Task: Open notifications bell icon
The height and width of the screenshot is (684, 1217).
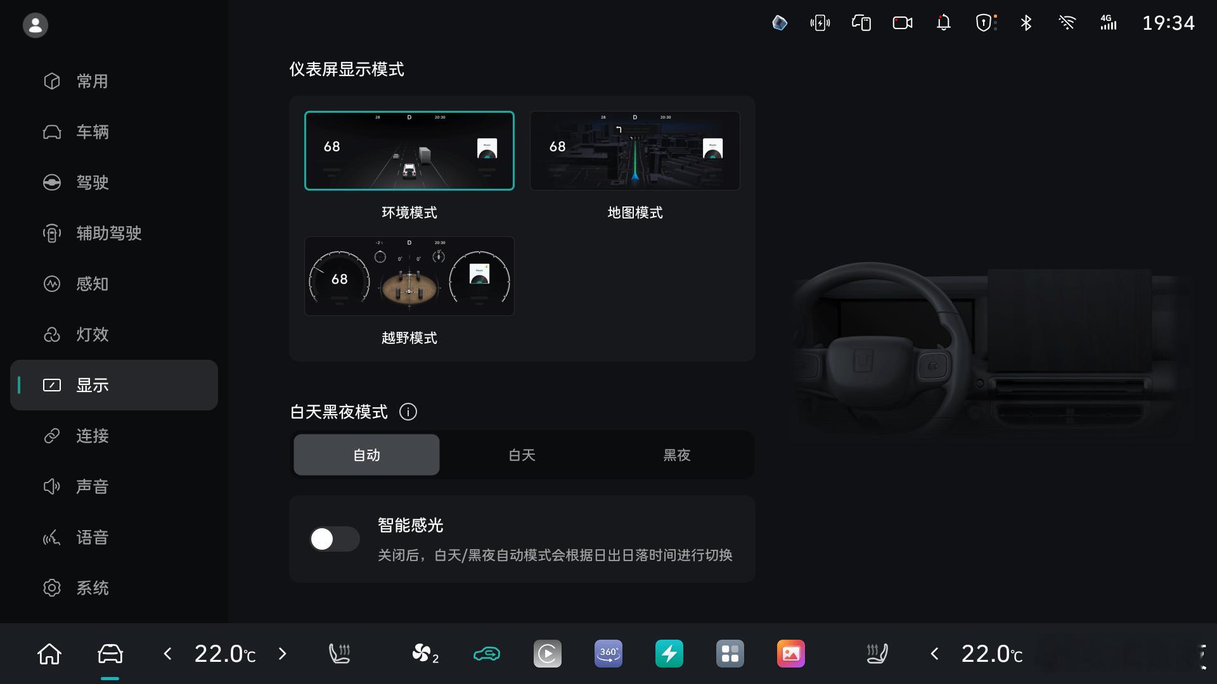Action: coord(943,23)
